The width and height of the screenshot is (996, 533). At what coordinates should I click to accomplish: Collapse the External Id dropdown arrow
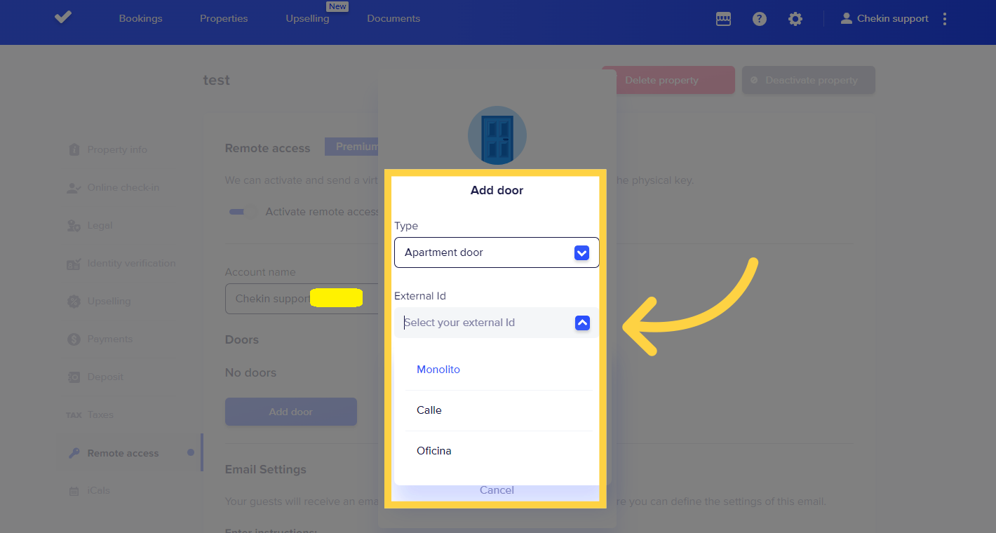click(582, 323)
